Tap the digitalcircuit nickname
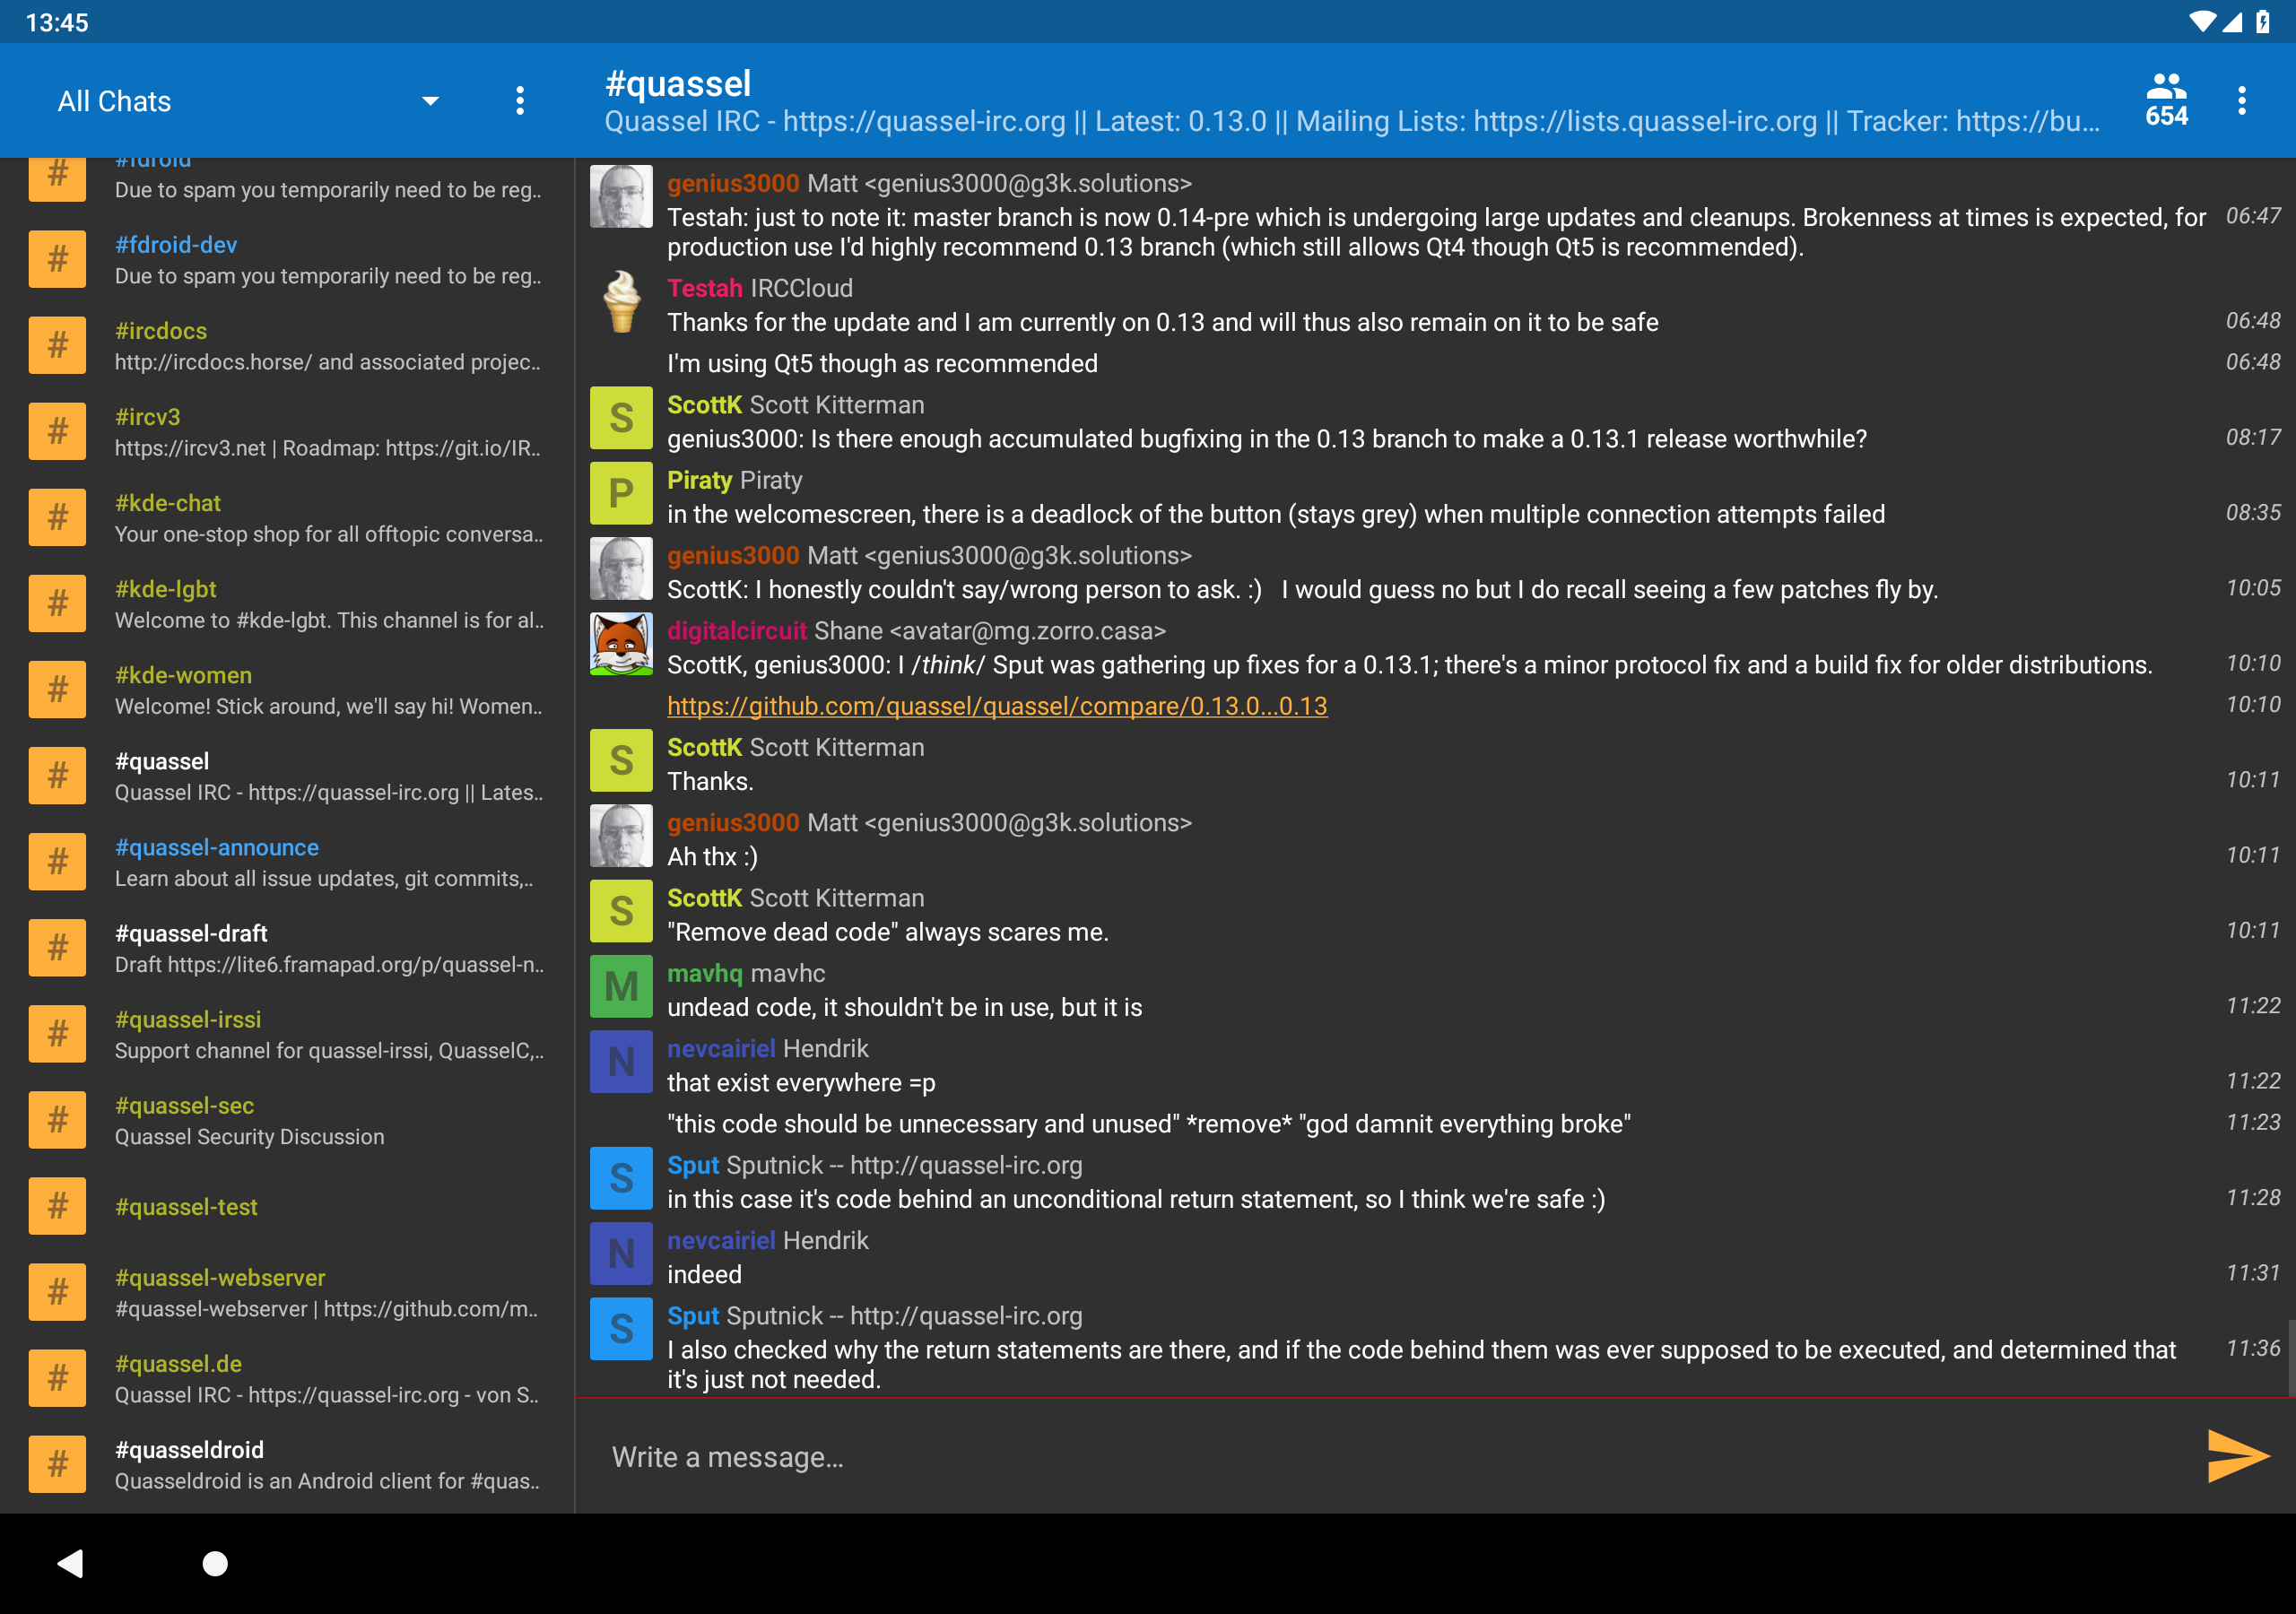Image resolution: width=2296 pixels, height=1614 pixels. [x=736, y=631]
